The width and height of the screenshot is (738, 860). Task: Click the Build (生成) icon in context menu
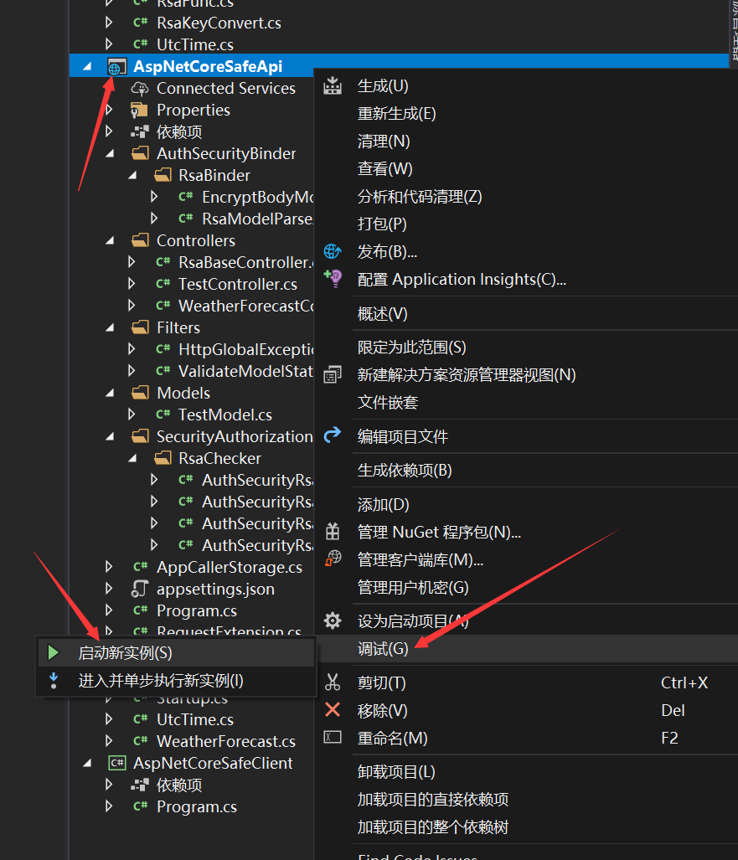pos(333,86)
